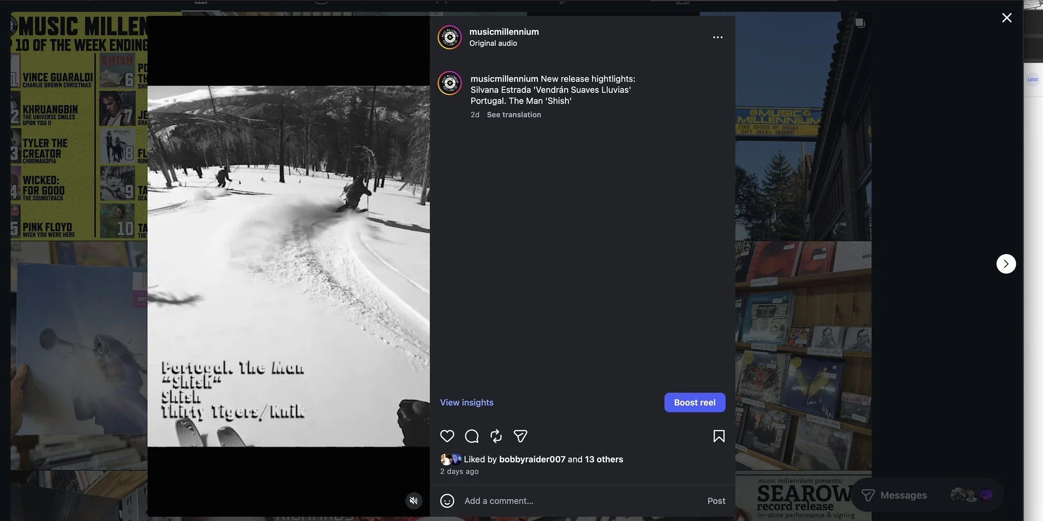Image resolution: width=1043 pixels, height=521 pixels.
Task: Click See translation under the caption
Action: tap(514, 115)
